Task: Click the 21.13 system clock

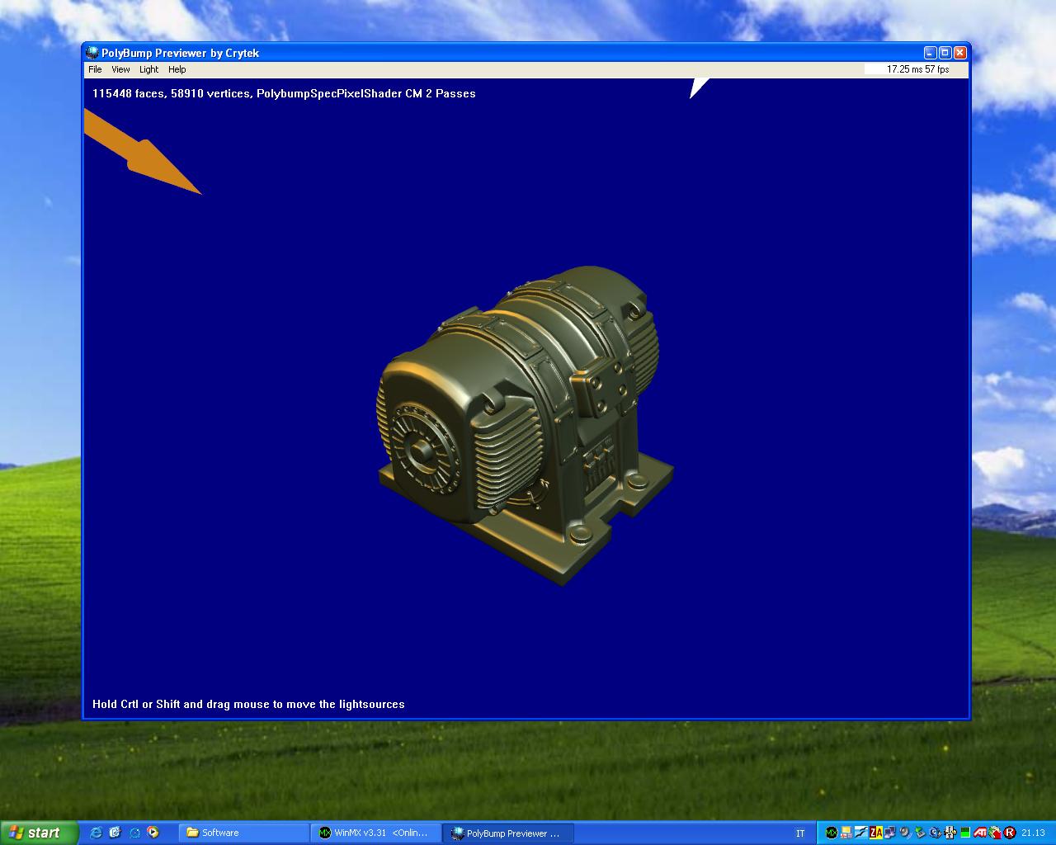Action: click(x=1033, y=833)
